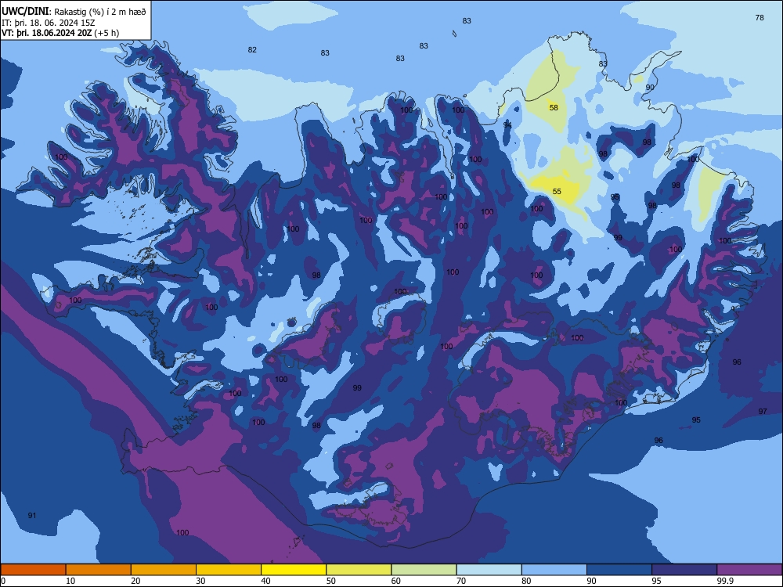
Task: Click the 94 value near the north coast
Action: point(507,124)
